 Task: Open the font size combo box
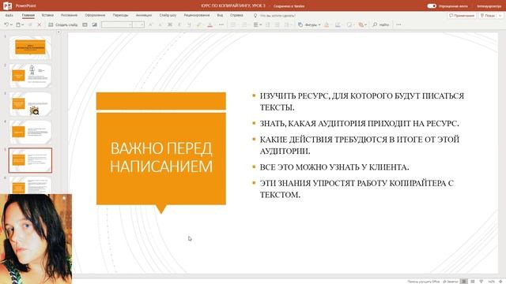(x=138, y=24)
